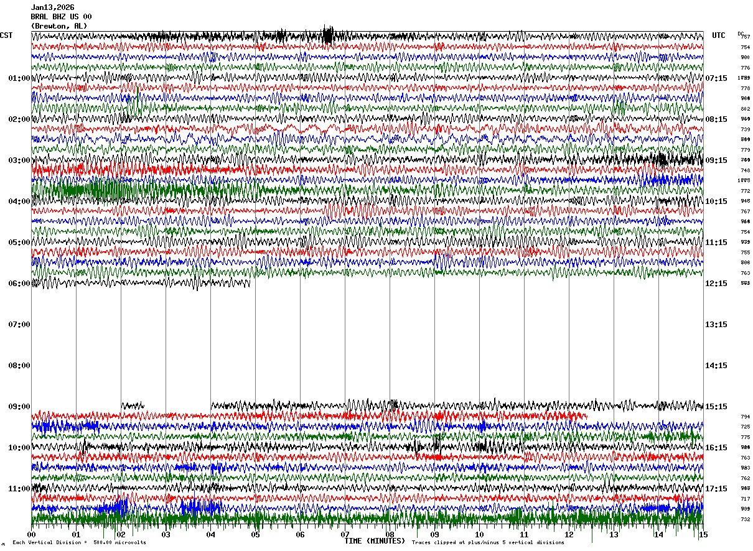The width and height of the screenshot is (753, 551).
Task: Select minute tick label 04 on the axis
Action: [210, 535]
